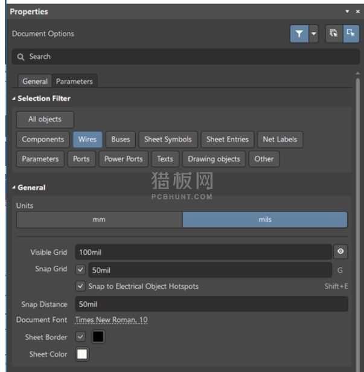The height and width of the screenshot is (372, 364).
Task: Click the selection filter funnel icon
Action: pos(299,34)
